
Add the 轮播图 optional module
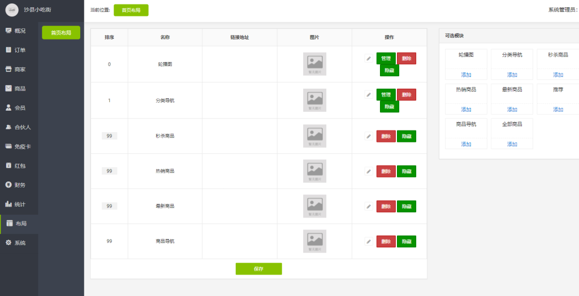point(466,75)
